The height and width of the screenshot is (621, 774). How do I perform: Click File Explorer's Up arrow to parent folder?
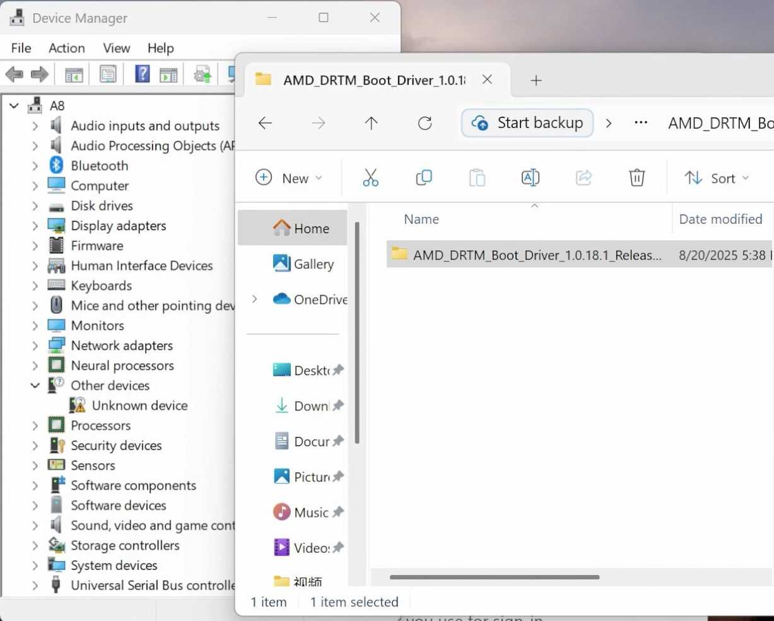[x=372, y=123]
